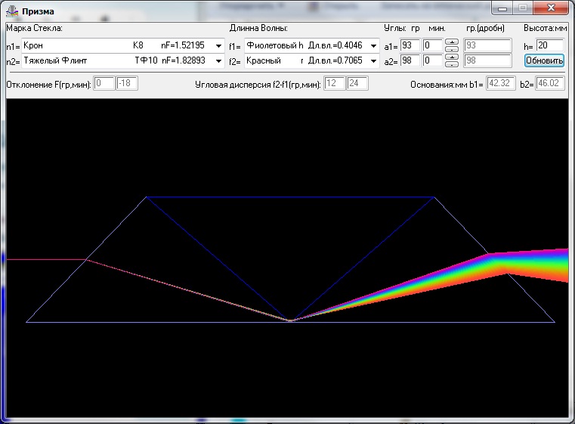Open the n1 glass type dropdown (Крон K8)
The image size is (575, 424).
click(x=218, y=46)
